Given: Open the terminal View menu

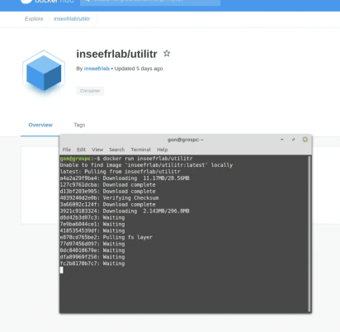Looking at the screenshot, I should coord(97,149).
